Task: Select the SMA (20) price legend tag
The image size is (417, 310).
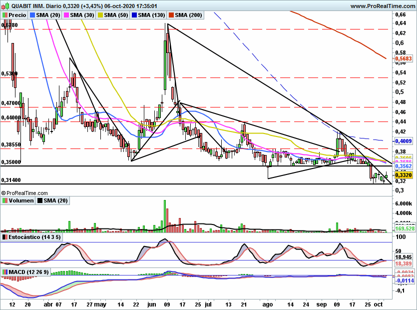Action: click(x=45, y=15)
